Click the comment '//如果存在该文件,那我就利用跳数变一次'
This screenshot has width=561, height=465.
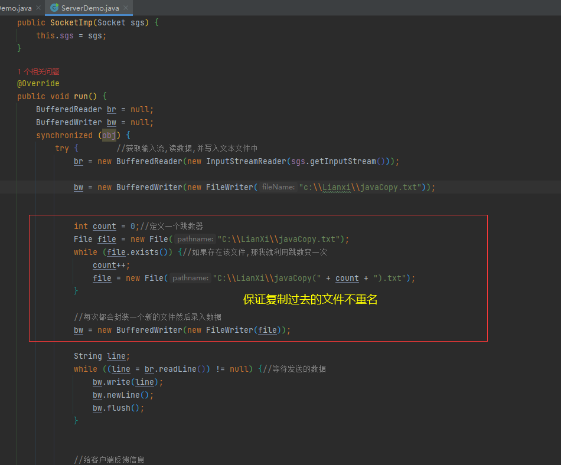click(255, 252)
